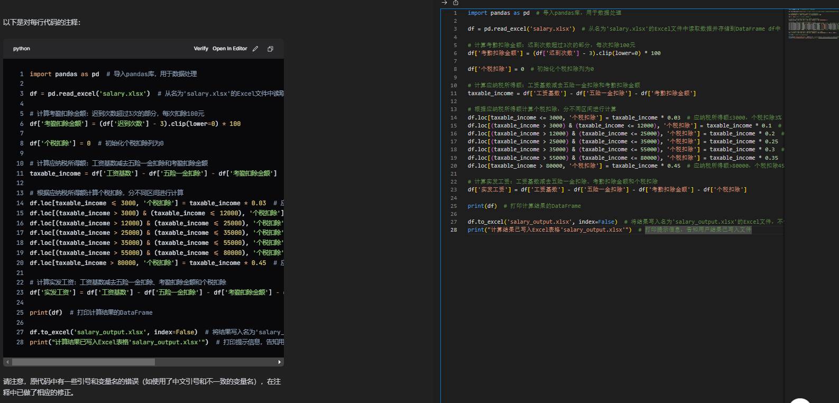Click line 19 with rate 0.35 in right editor

click(623, 158)
